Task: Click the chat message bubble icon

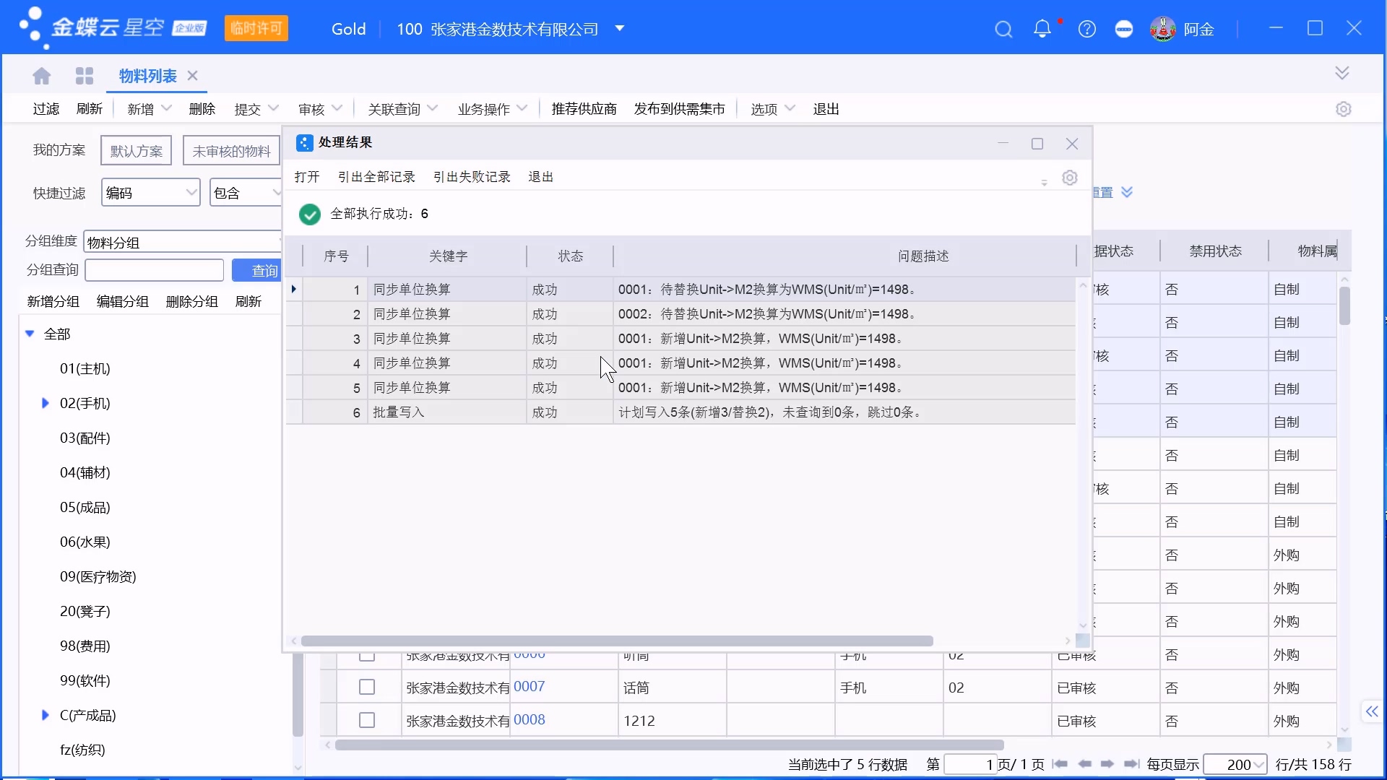Action: [1124, 29]
